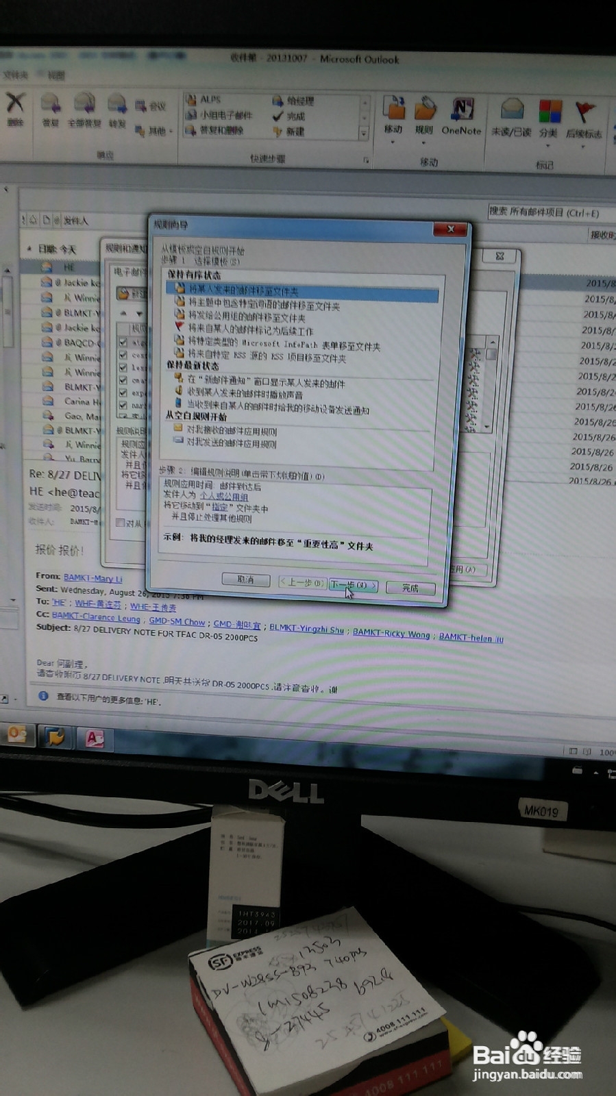The image size is (616, 1096).
Task: Click move-rule-up arrow in Rules dialog
Action: click(123, 313)
